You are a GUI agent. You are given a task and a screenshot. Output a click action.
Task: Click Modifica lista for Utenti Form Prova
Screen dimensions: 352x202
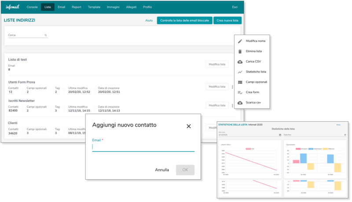tap(217, 87)
